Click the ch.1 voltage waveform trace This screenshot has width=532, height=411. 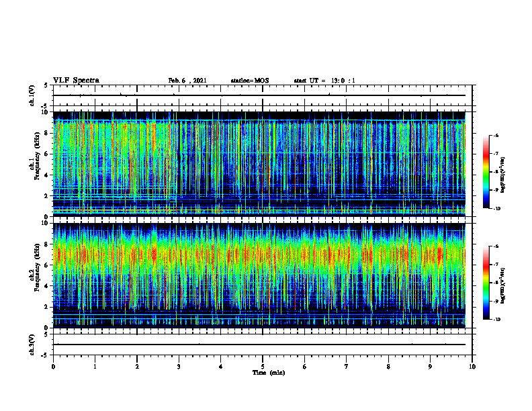coord(259,95)
